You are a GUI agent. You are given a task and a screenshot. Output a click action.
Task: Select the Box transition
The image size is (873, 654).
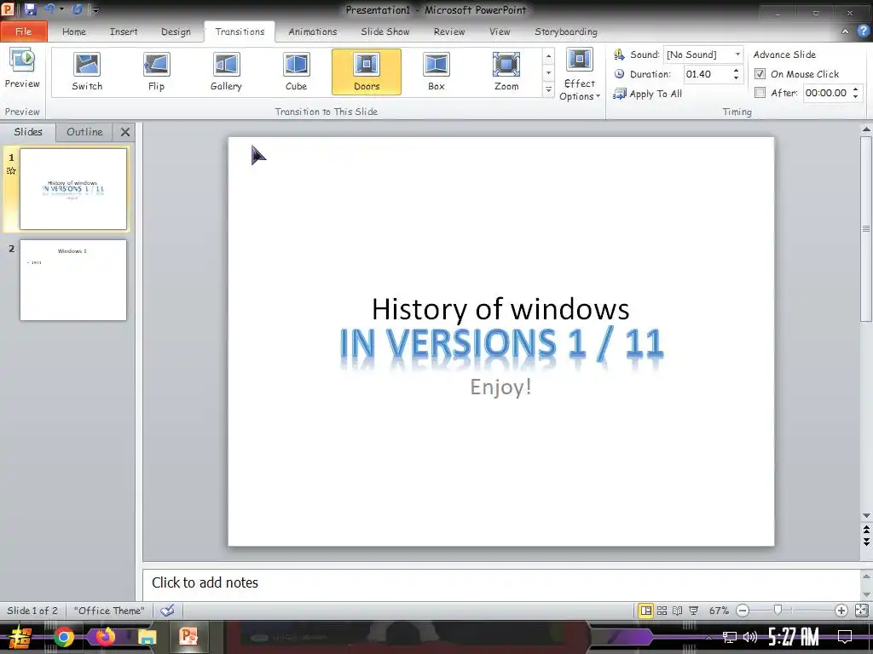point(436,72)
